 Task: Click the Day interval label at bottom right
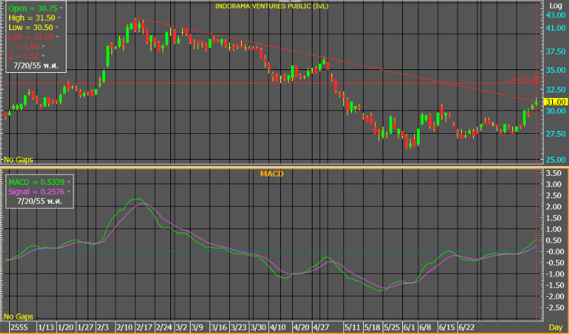554,328
